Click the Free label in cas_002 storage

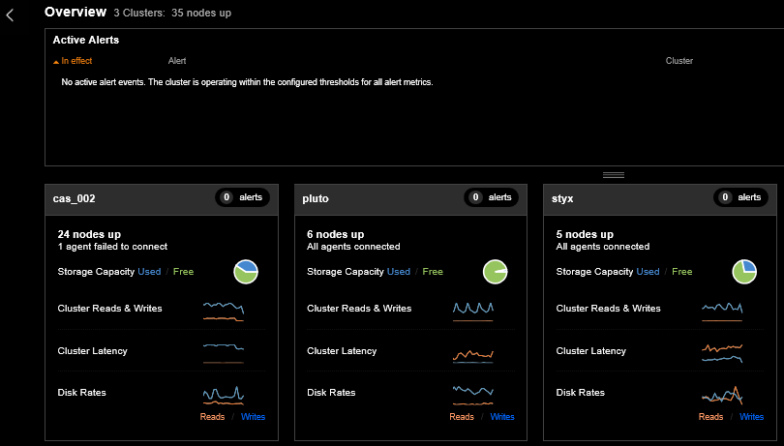click(184, 272)
